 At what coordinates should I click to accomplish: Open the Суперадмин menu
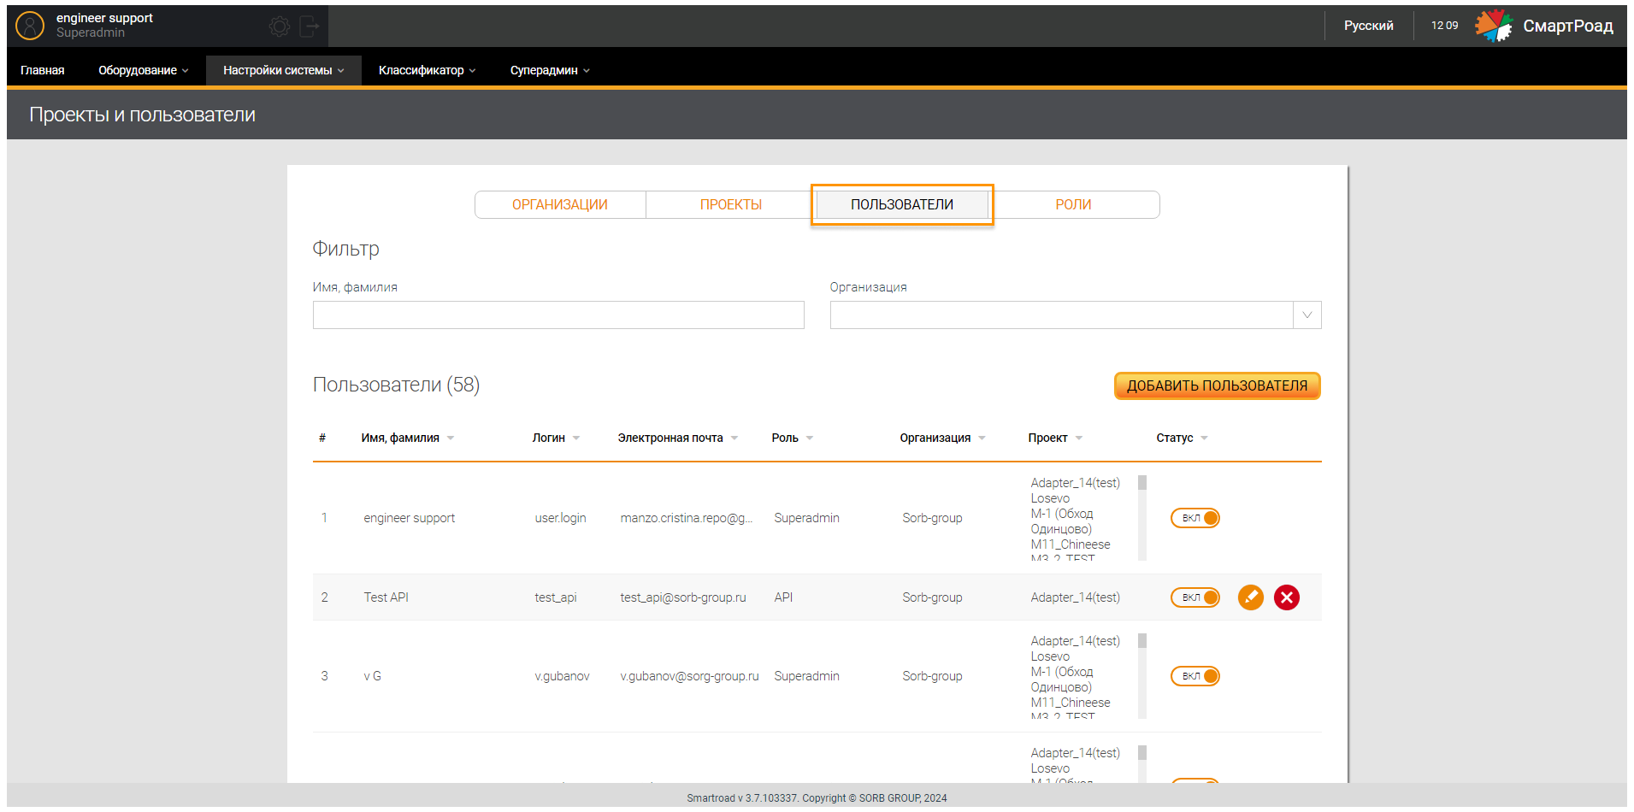pyautogui.click(x=550, y=70)
